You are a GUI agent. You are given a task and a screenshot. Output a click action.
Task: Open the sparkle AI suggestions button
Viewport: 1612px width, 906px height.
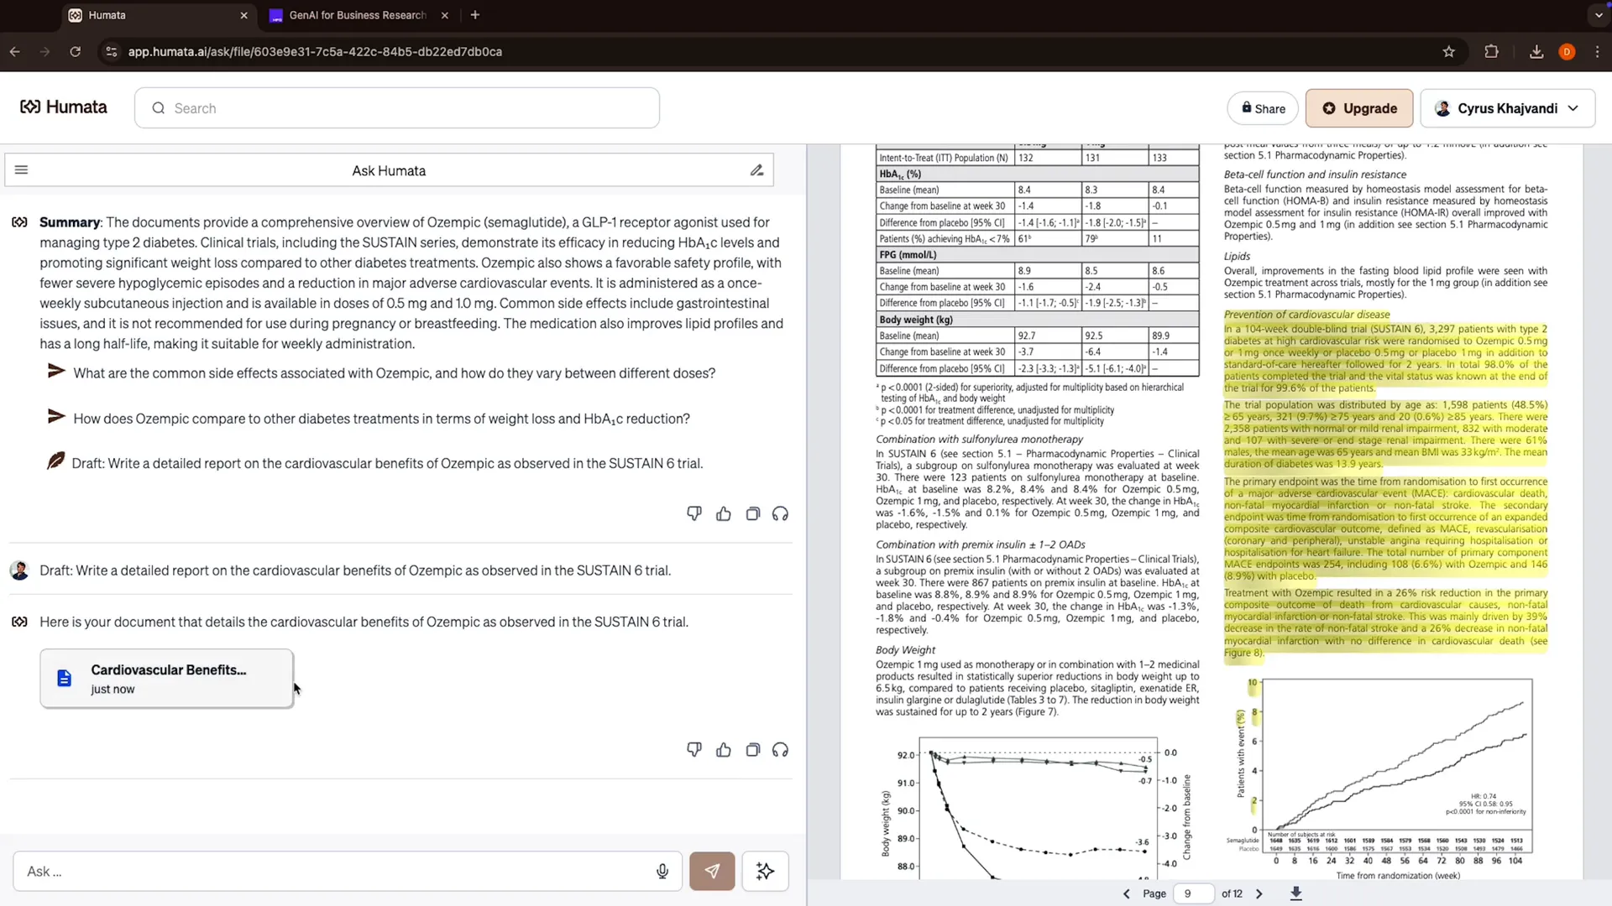(x=765, y=872)
